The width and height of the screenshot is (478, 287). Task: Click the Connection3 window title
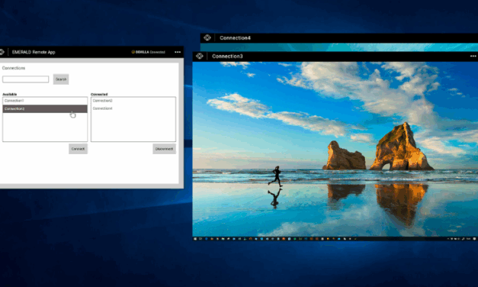click(x=227, y=56)
